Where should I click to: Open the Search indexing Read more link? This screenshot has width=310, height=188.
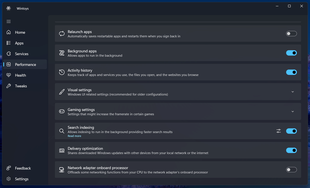point(74,136)
